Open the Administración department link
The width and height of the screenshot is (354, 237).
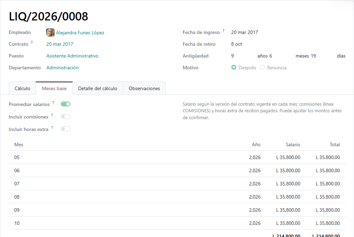coord(62,68)
